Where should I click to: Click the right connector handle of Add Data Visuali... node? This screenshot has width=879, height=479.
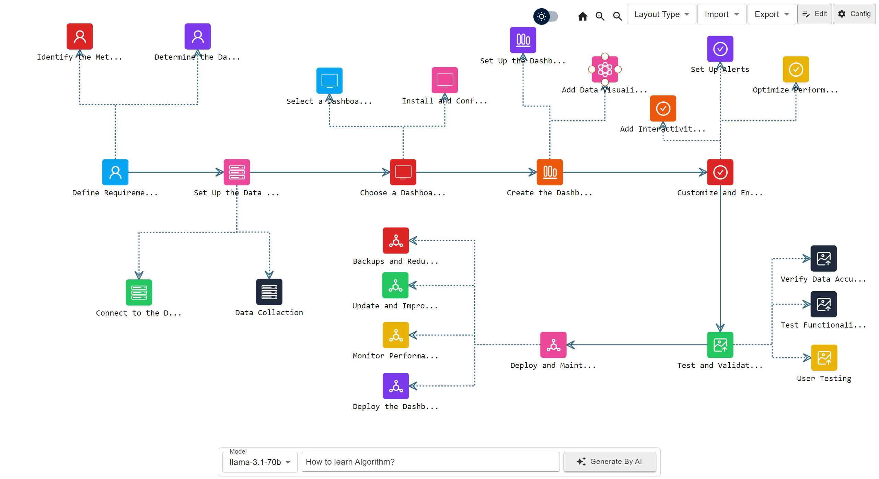[x=618, y=69]
